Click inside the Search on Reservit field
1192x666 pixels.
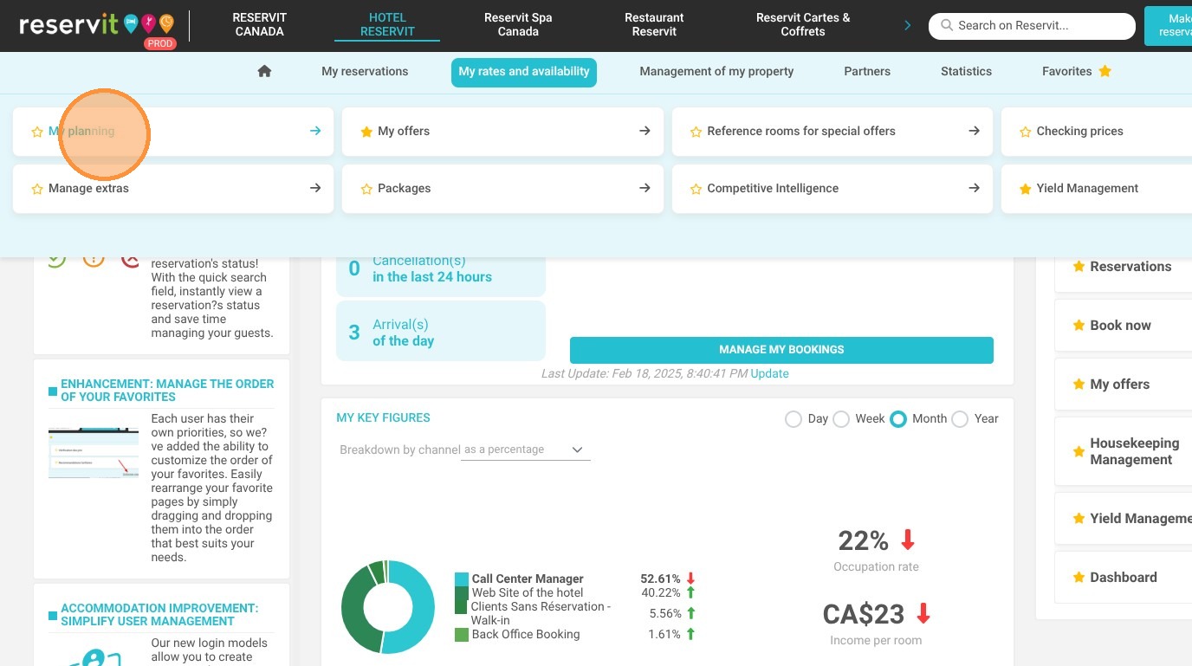pyautogui.click(x=1032, y=26)
